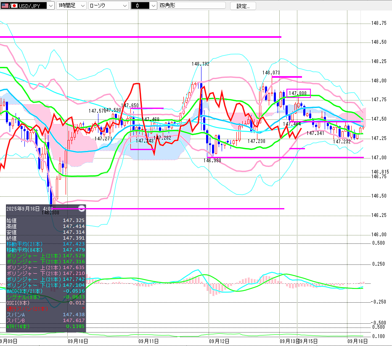Image resolution: width=392 pixels, height=346 pixels.
Task: Click the MACD(9本/21本) row
Action: coord(45,291)
